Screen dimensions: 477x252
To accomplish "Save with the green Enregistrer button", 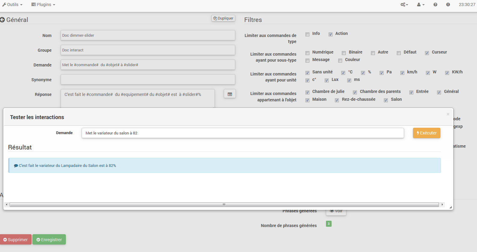I will click(49, 240).
